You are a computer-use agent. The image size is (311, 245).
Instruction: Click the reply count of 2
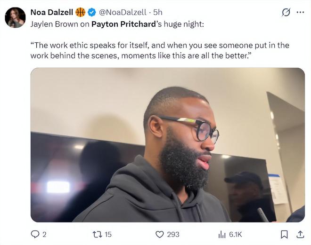(44, 234)
